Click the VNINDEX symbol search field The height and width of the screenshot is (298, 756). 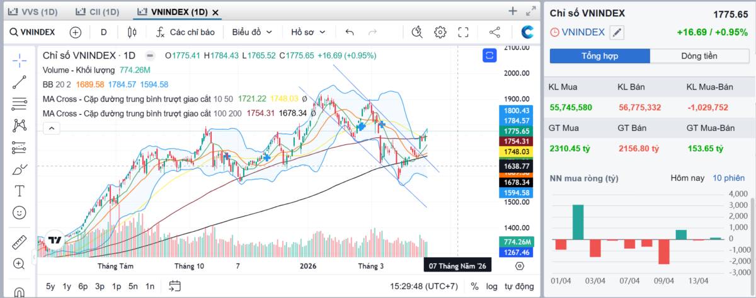(x=33, y=32)
